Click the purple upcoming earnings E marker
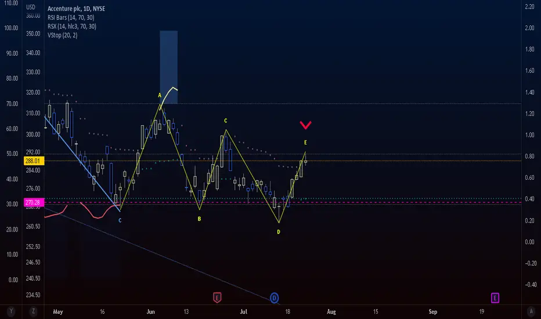Screen dimensions: 541x319 pos(495,298)
